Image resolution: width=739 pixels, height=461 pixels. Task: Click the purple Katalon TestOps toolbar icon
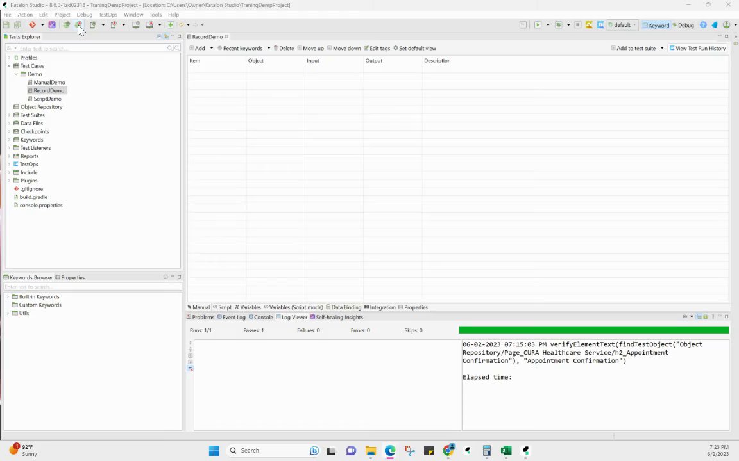(x=52, y=25)
